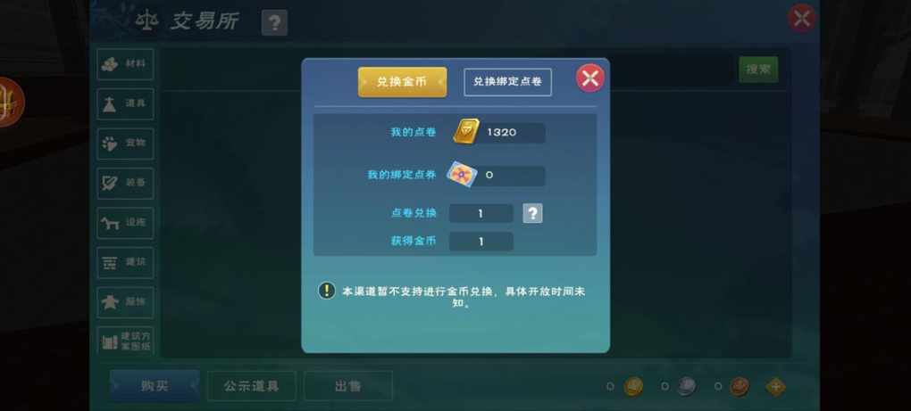911x411 pixels.
Task: Select the 公示道具 bottom tab
Action: click(x=252, y=386)
